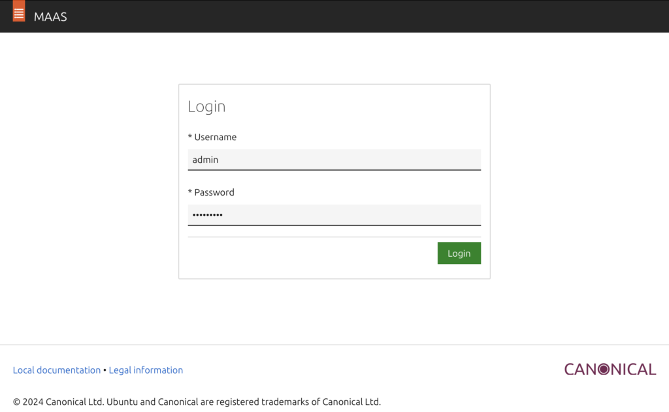Click the Canonical logo in footer
Viewport: 669px width, 412px height.
point(610,369)
